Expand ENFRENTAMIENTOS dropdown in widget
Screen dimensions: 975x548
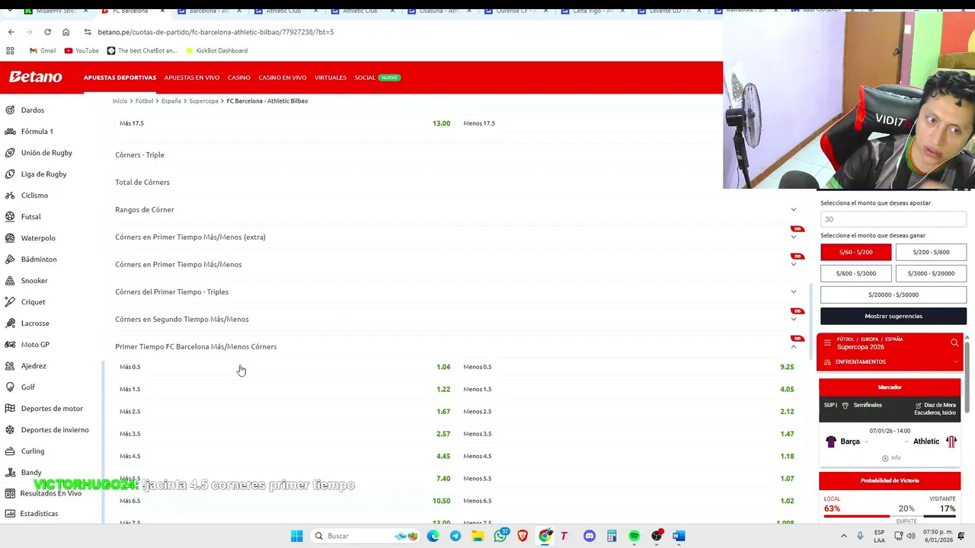[x=955, y=362]
